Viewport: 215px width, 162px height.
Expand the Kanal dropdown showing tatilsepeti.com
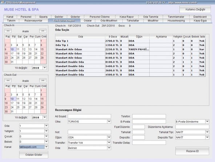coord(46,147)
